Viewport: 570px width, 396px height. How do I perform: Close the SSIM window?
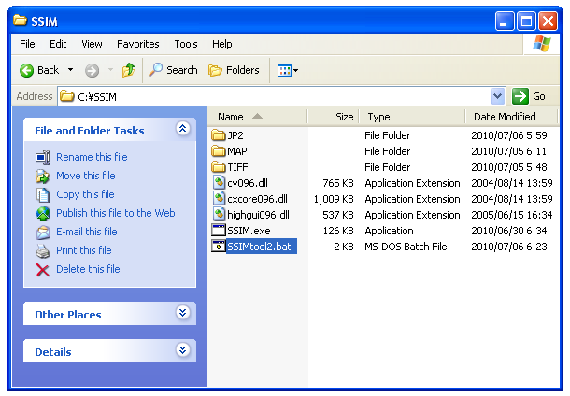[548, 21]
